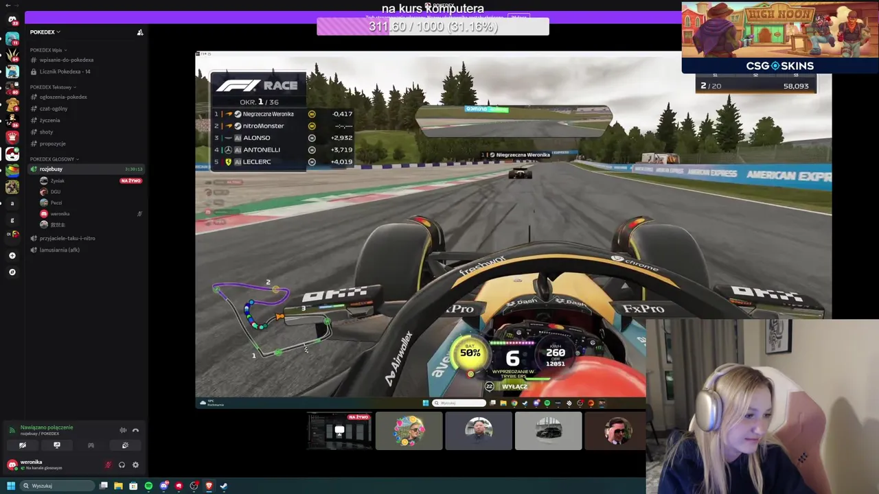
Task: Expand the POKEDEX server name dropdown
Action: 45,32
